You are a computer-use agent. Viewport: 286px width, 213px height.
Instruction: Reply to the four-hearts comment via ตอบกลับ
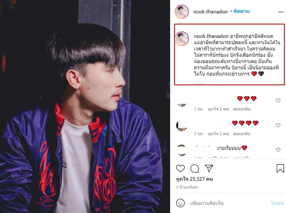pos(242,134)
